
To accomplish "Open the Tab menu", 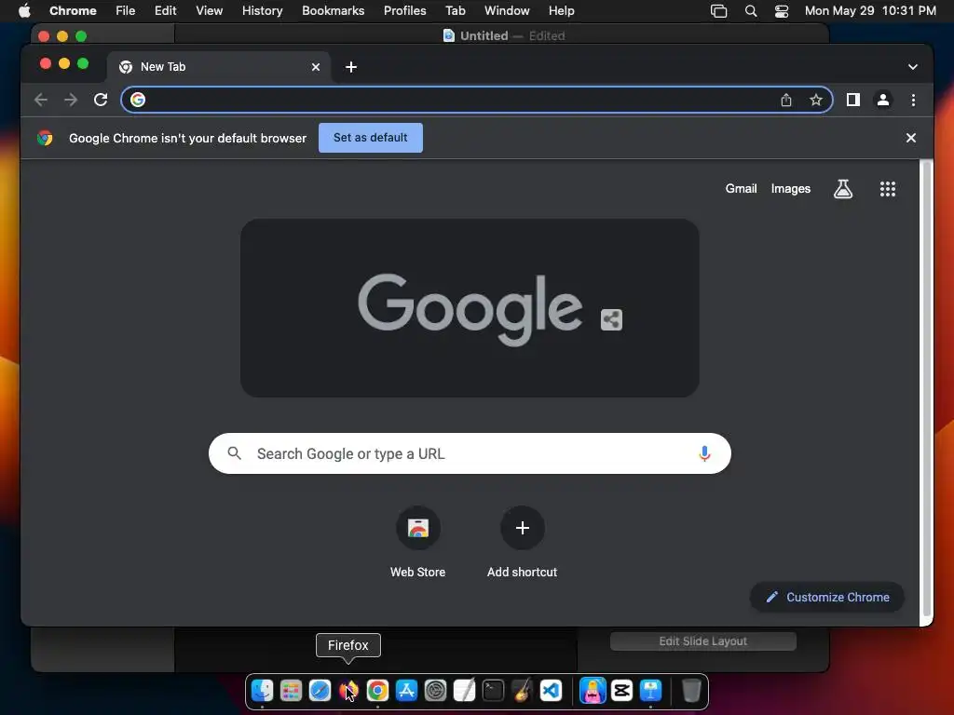I will (455, 11).
